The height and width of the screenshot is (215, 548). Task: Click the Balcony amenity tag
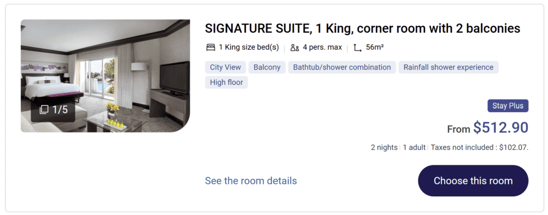[x=267, y=67]
